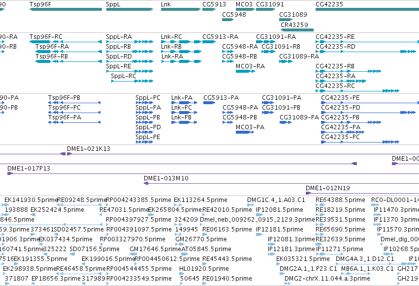Click transcript label CG5948-RB
Screen dimensions: 419x286
239,57
